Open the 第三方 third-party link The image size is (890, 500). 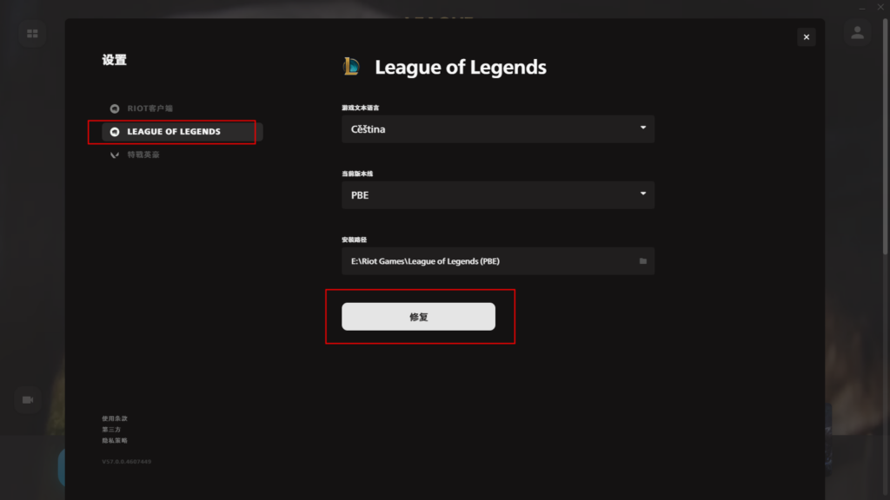tap(111, 430)
